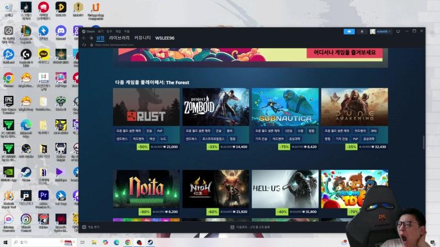Screen dimensions: 440x247
Task: Open the Discord desktop icon
Action: [x=61, y=33]
